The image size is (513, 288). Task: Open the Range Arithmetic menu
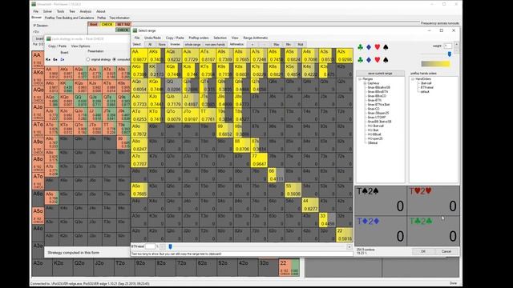tap(256, 38)
